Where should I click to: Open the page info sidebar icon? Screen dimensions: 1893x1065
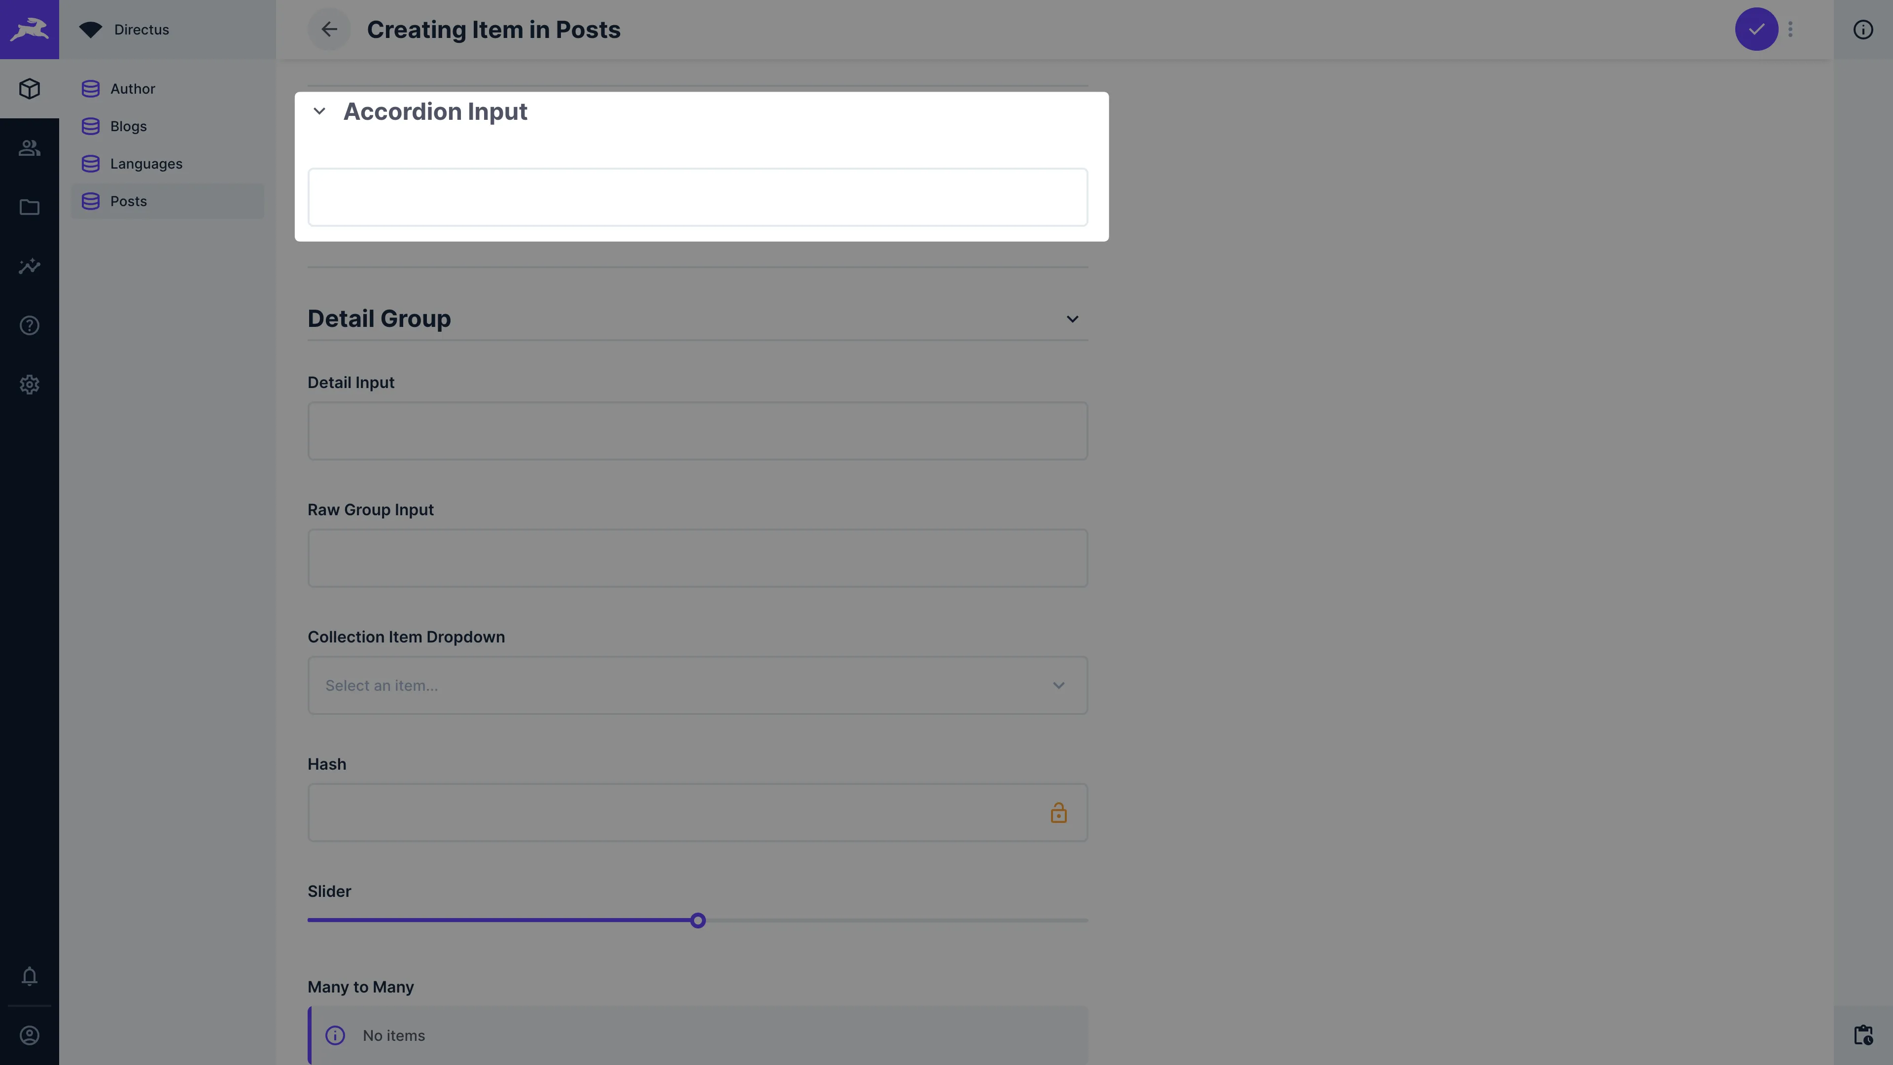click(1863, 30)
